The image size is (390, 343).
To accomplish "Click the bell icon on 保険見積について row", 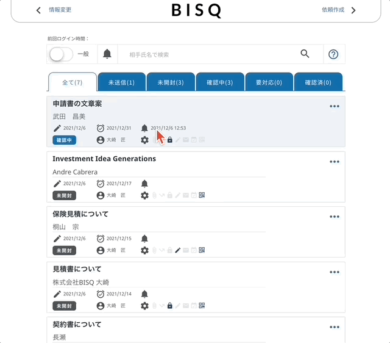I will tap(144, 239).
